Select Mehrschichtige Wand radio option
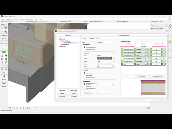Image resolution: width=172 pixels, height=129 pixels. point(85,47)
